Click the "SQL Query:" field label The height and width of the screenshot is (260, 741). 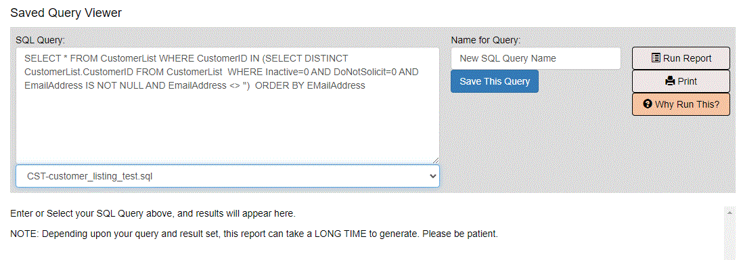point(40,40)
